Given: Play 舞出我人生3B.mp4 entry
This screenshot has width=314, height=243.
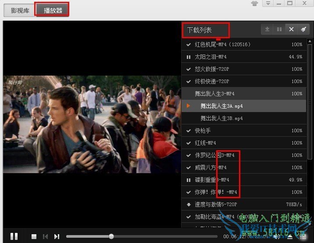Looking at the screenshot, I should tap(244, 118).
